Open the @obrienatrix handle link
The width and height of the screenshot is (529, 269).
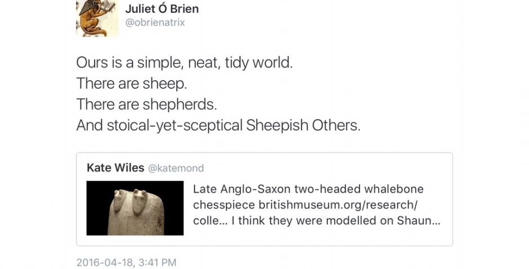point(154,23)
